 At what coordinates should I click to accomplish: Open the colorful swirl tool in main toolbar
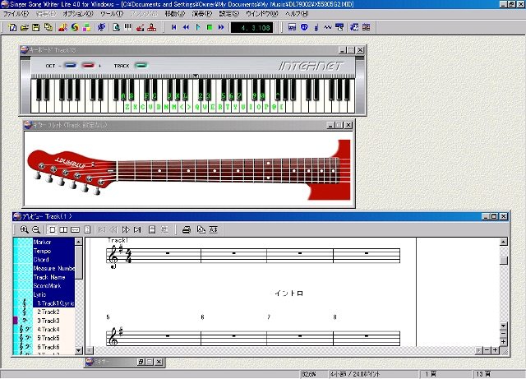coord(75,27)
